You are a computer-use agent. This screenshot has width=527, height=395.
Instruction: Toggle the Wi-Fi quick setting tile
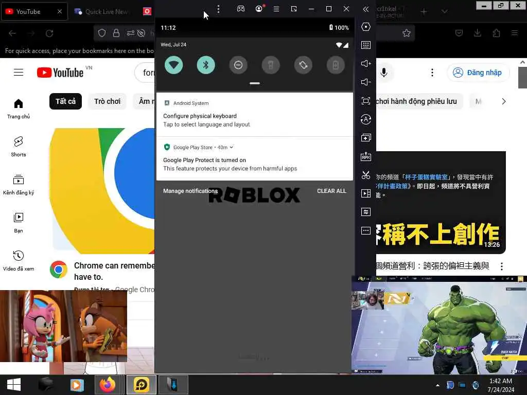pyautogui.click(x=174, y=65)
